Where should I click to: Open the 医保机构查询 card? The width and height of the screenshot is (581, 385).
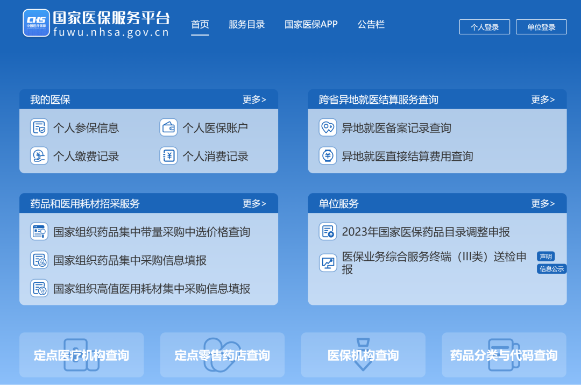[363, 355]
